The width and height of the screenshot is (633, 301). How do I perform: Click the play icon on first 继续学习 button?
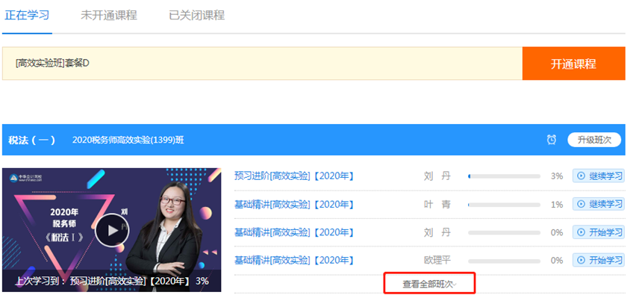coord(581,176)
